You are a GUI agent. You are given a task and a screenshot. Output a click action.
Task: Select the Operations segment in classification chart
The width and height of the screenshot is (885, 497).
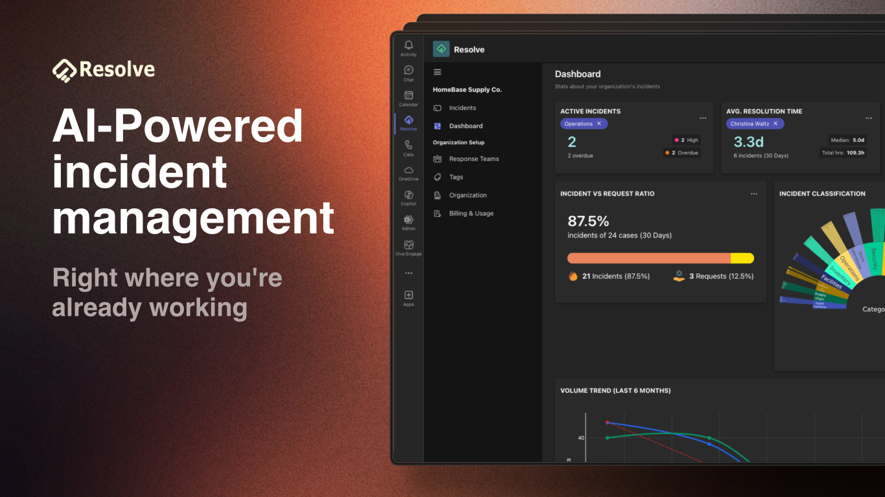tap(849, 267)
